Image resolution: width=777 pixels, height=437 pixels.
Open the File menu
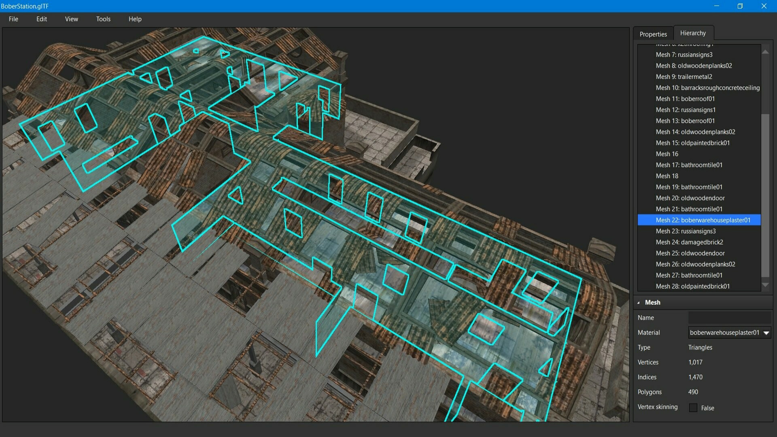13,19
